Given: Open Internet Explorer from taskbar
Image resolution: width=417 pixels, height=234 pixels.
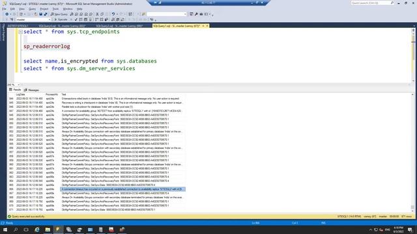Looking at the screenshot, I should (x=37, y=229).
